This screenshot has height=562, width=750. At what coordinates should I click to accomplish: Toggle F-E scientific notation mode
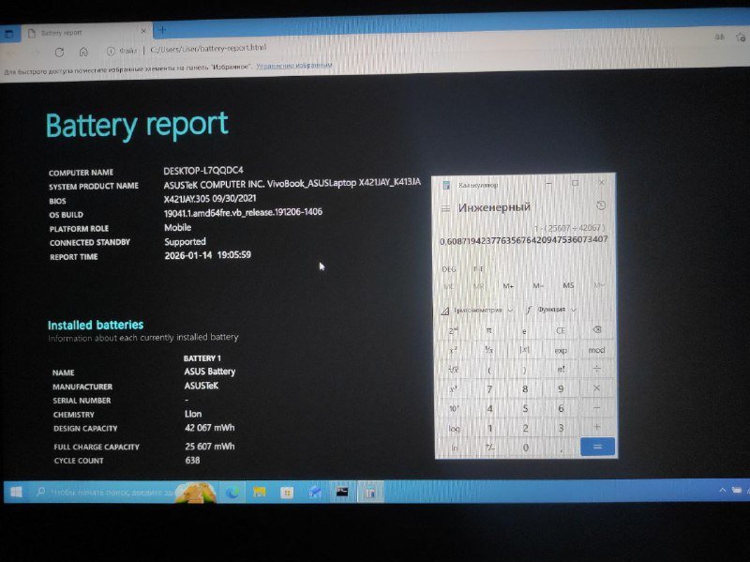point(478,269)
